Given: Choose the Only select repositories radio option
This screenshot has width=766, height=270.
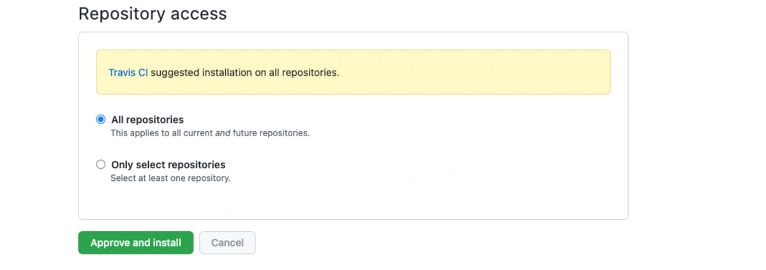Looking at the screenshot, I should (101, 164).
